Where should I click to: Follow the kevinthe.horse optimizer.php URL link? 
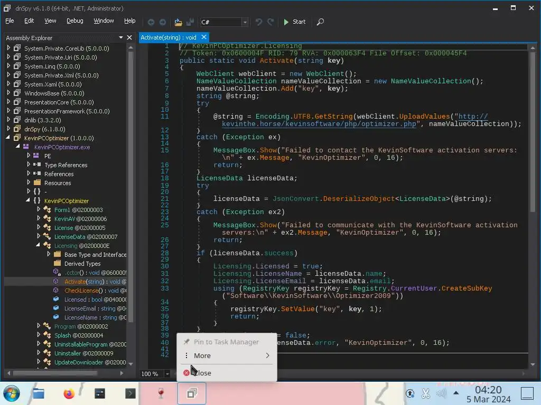(319, 124)
